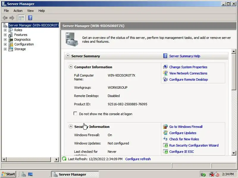Image resolution: width=238 pixels, height=178 pixels.
Task: Click the Configure Updates icon
Action: [165, 133]
